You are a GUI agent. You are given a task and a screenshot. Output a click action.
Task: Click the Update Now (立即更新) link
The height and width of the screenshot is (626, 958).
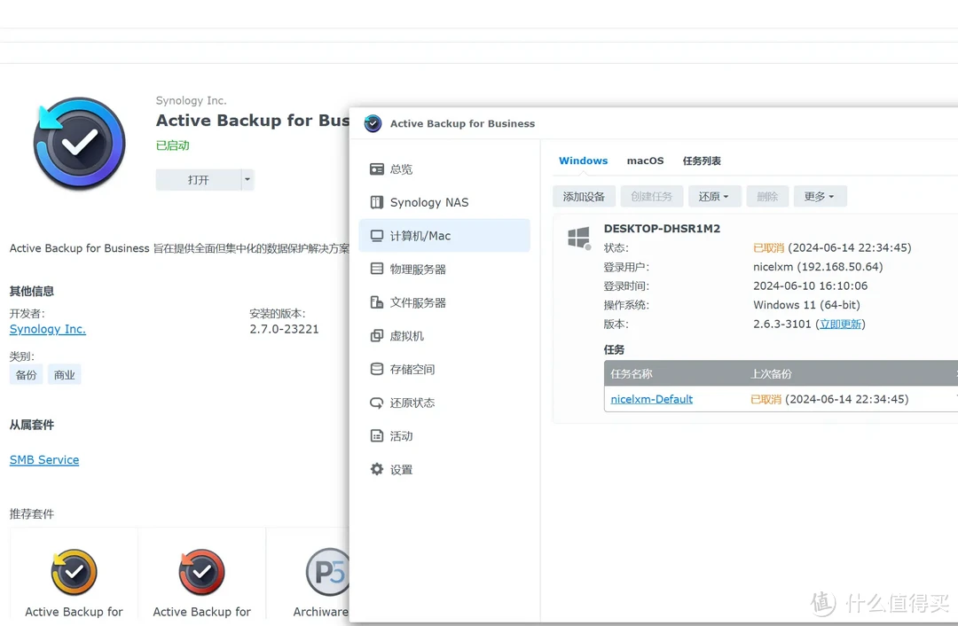[840, 325]
